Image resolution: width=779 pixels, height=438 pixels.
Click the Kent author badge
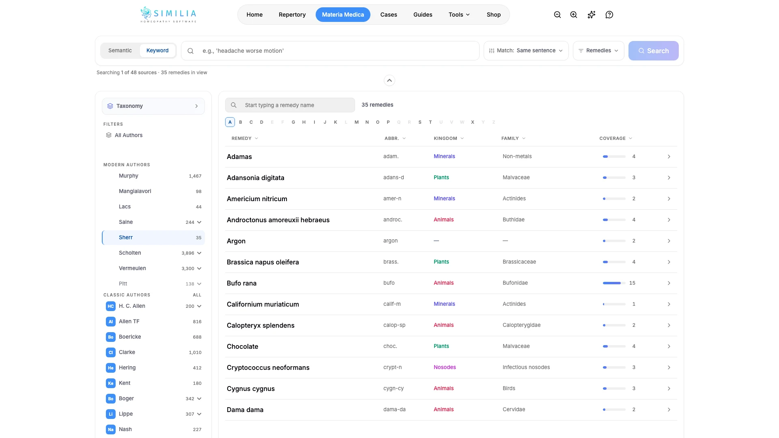click(x=111, y=383)
